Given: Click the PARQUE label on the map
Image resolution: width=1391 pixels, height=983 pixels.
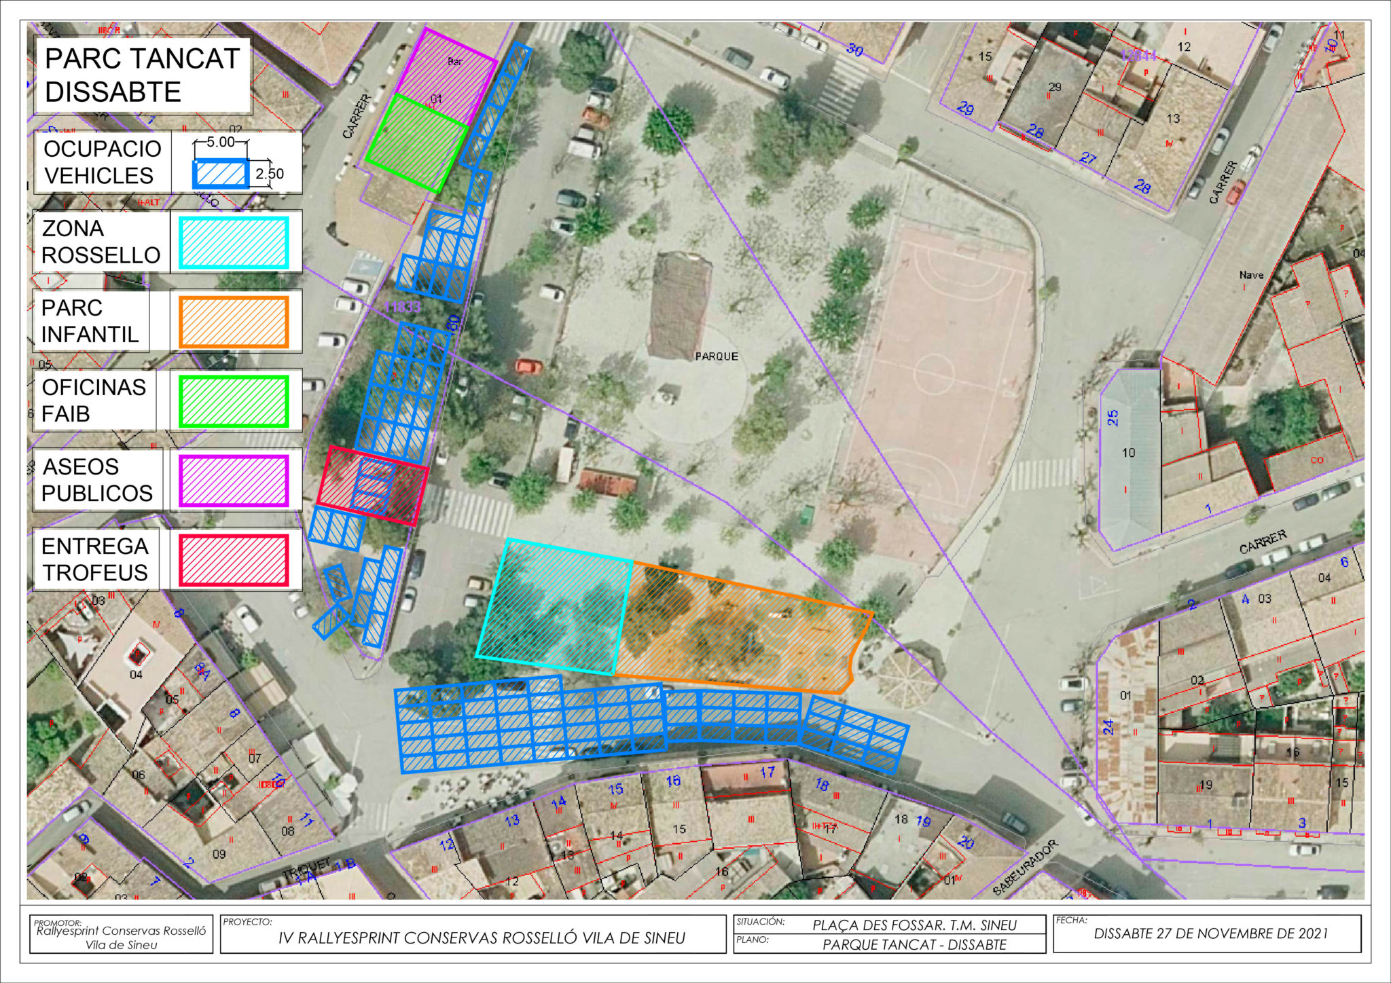Looking at the screenshot, I should pyautogui.click(x=716, y=356).
